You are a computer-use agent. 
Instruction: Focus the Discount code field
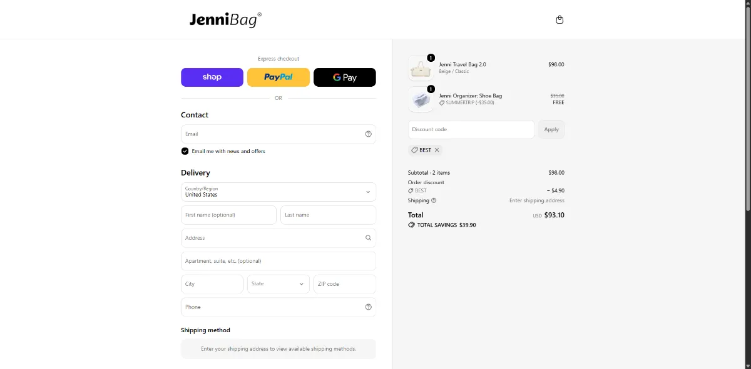point(471,129)
